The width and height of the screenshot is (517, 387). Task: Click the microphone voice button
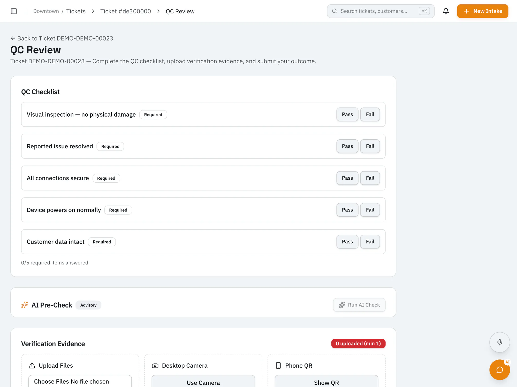click(499, 342)
